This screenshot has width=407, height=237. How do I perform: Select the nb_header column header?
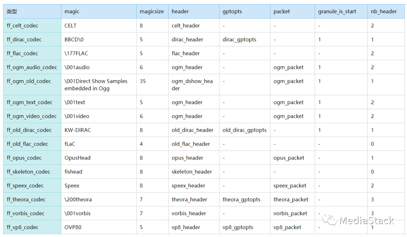point(384,11)
